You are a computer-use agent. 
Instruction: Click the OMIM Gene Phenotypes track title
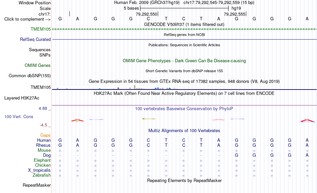tap(184, 61)
